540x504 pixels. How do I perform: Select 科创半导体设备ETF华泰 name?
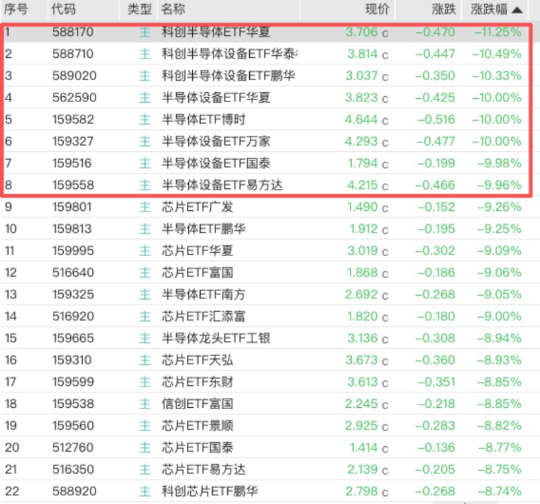point(230,54)
